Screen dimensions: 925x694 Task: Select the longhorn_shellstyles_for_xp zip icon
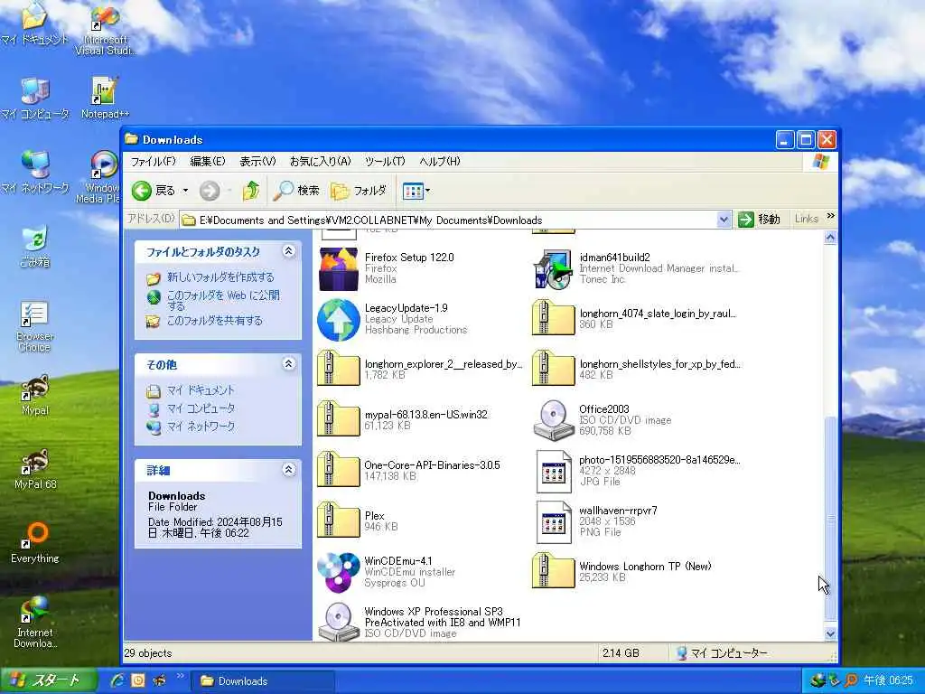[x=553, y=368]
